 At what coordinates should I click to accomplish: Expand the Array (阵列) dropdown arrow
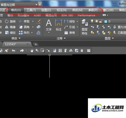tap(32, 33)
